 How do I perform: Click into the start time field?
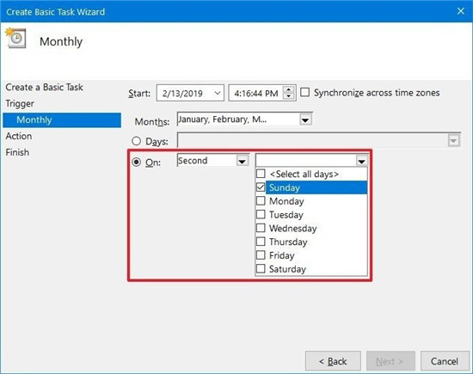coord(255,93)
